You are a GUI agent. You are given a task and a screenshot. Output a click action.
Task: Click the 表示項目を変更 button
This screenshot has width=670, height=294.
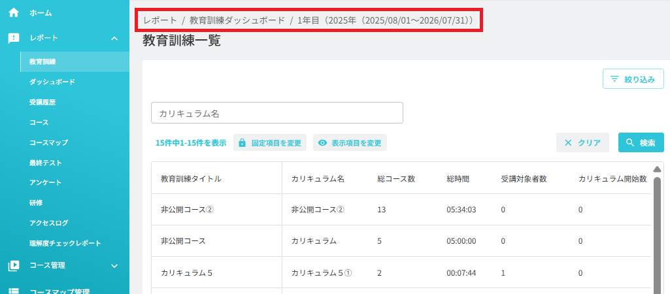(350, 142)
